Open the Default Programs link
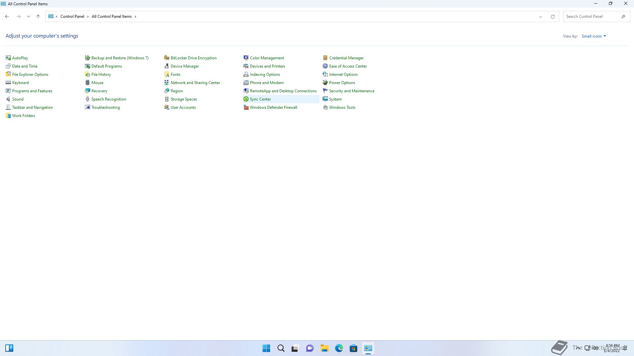This screenshot has height=356, width=634. 106,66
